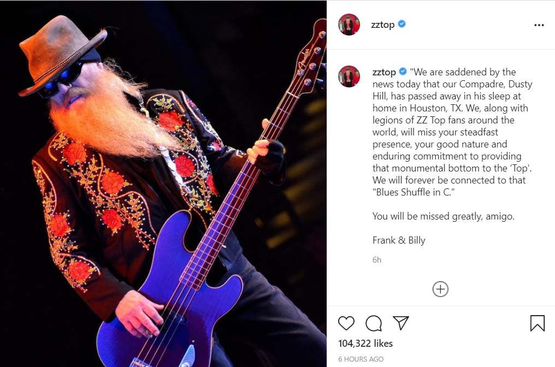Open the three-dot more options menu

[539, 25]
